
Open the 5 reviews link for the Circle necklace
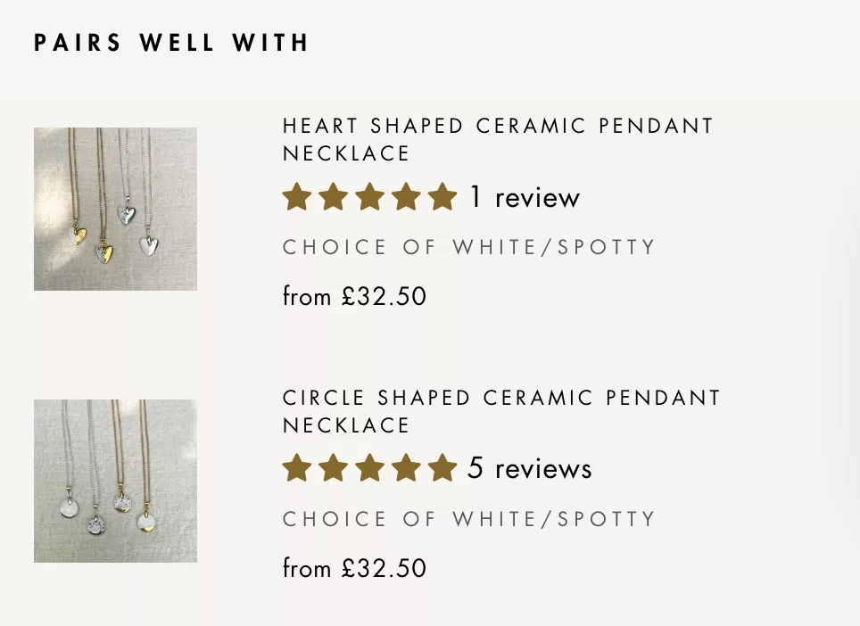point(528,468)
